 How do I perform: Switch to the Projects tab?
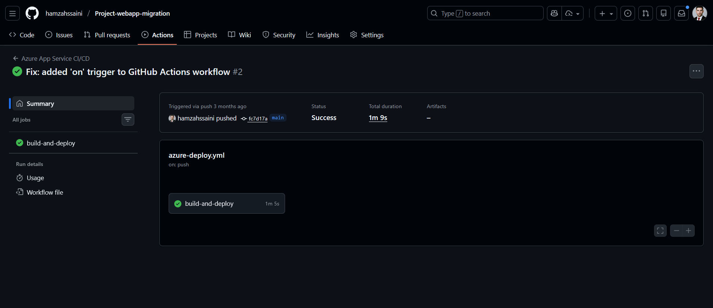(201, 35)
